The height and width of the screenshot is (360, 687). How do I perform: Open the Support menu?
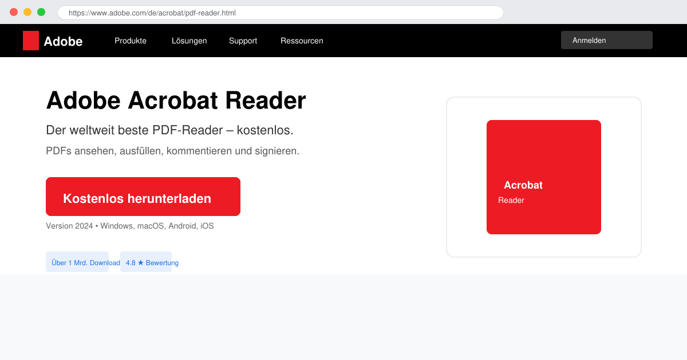click(x=243, y=41)
